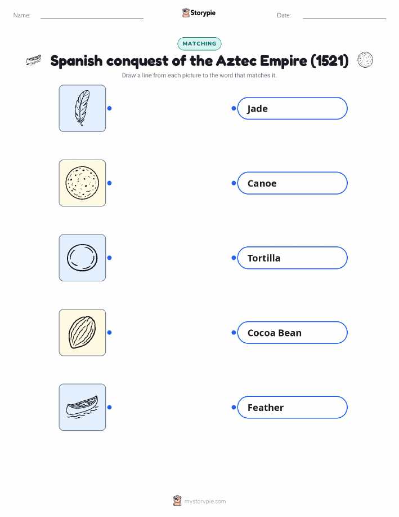Choose the Cocoa Bean word box
The height and width of the screenshot is (517, 399).
click(x=292, y=333)
